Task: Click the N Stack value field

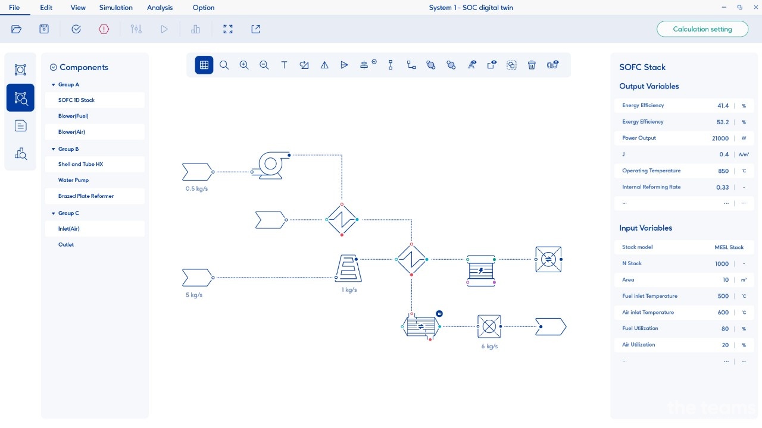Action: point(721,264)
